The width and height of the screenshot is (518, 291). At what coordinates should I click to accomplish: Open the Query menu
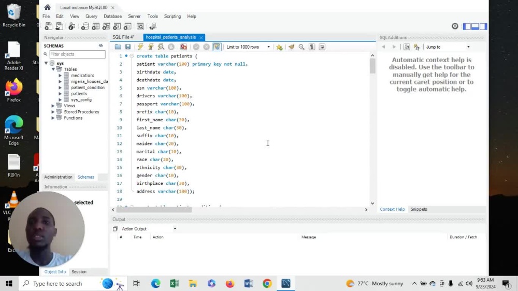click(91, 16)
